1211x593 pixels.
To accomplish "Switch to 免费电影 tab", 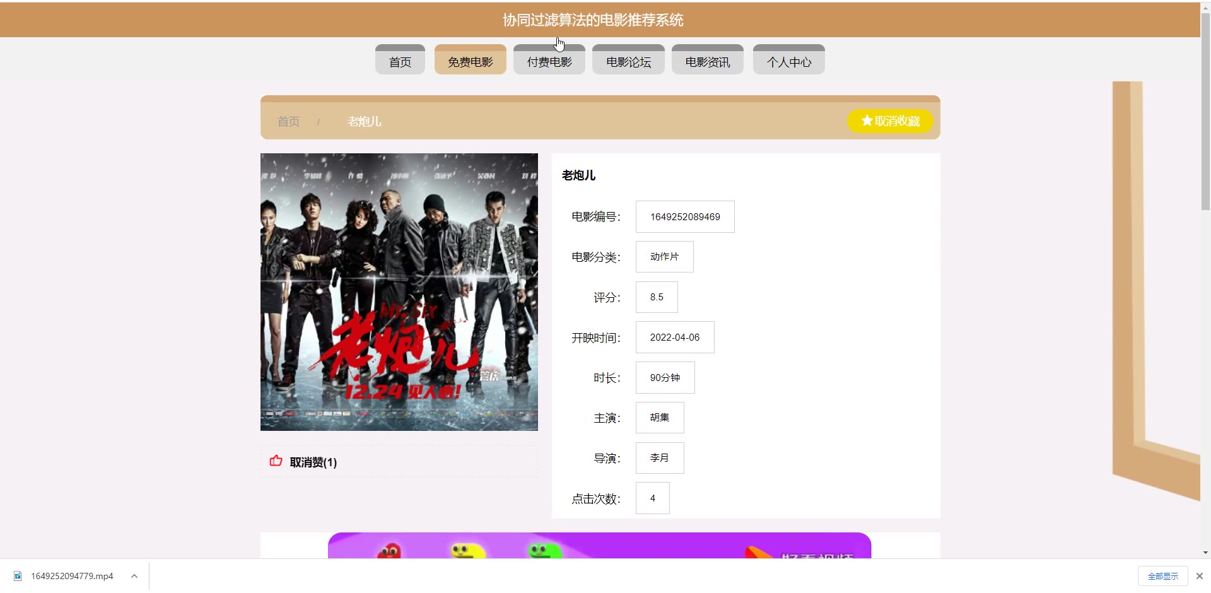I will tap(471, 60).
